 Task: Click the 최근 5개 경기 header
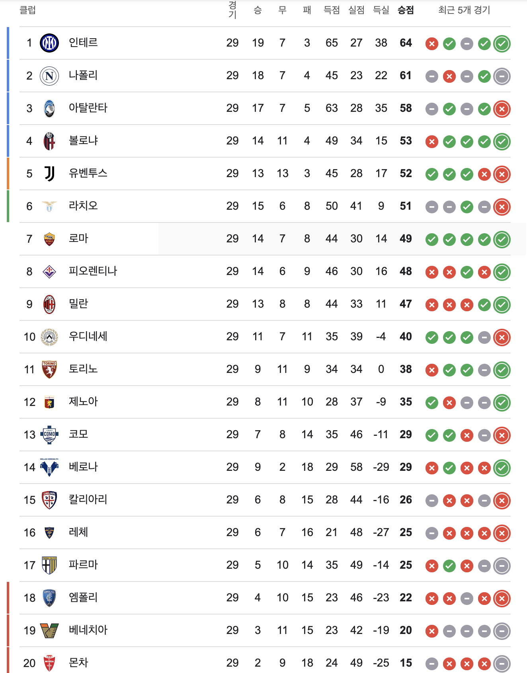click(x=464, y=10)
